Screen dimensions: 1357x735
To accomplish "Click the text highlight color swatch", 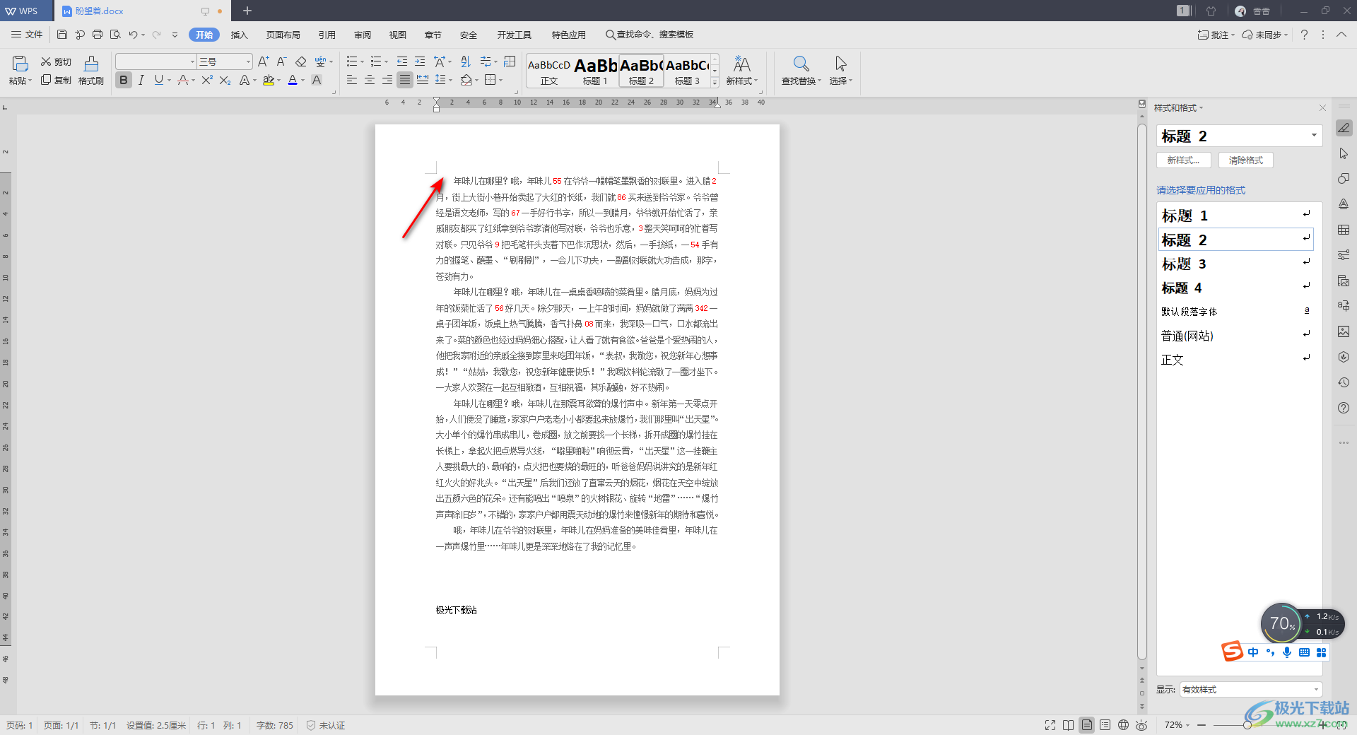I will tap(268, 80).
